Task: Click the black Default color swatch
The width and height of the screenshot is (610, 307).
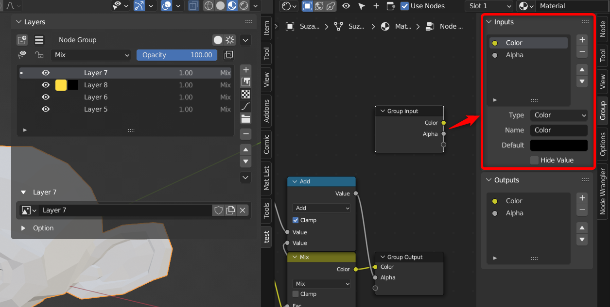Action: click(559, 145)
